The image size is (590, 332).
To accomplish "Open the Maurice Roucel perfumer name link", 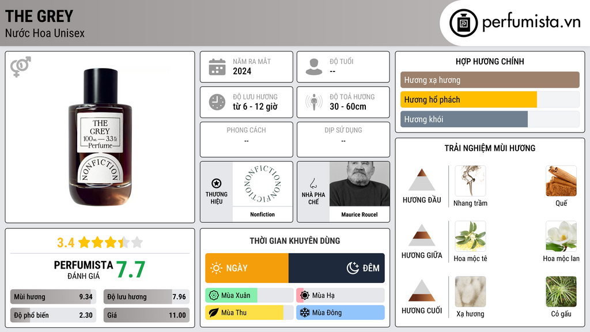I will [x=360, y=214].
